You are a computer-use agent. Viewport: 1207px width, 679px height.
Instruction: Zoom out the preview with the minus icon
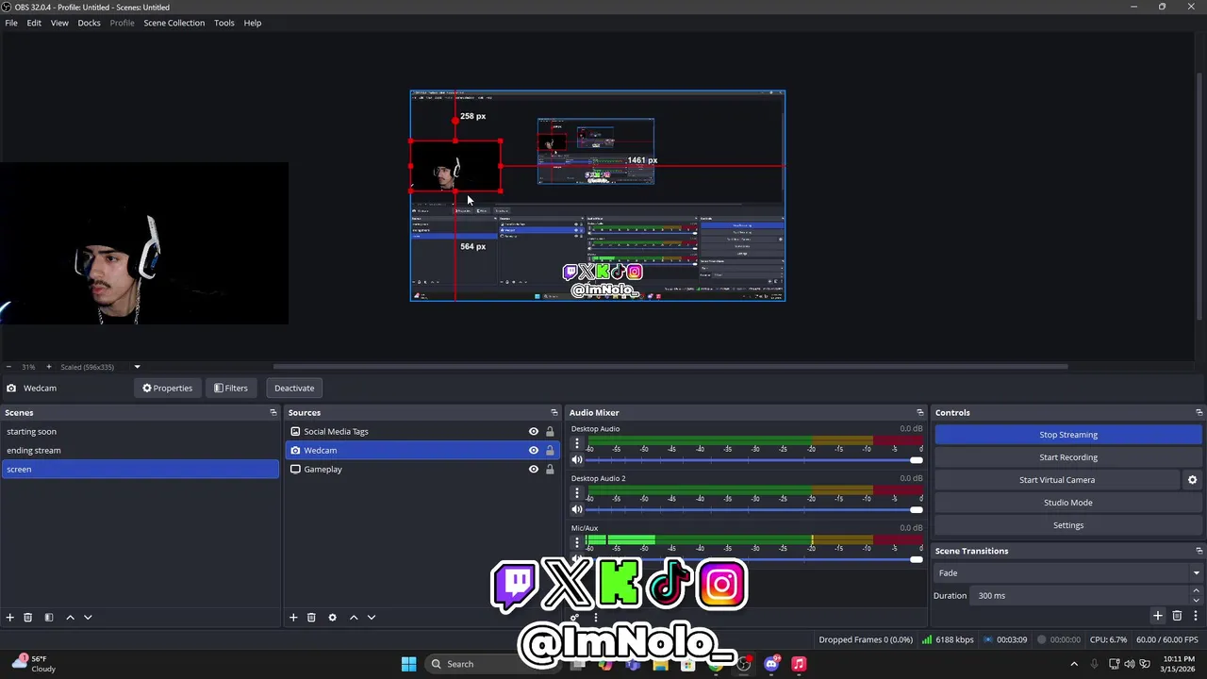click(9, 367)
